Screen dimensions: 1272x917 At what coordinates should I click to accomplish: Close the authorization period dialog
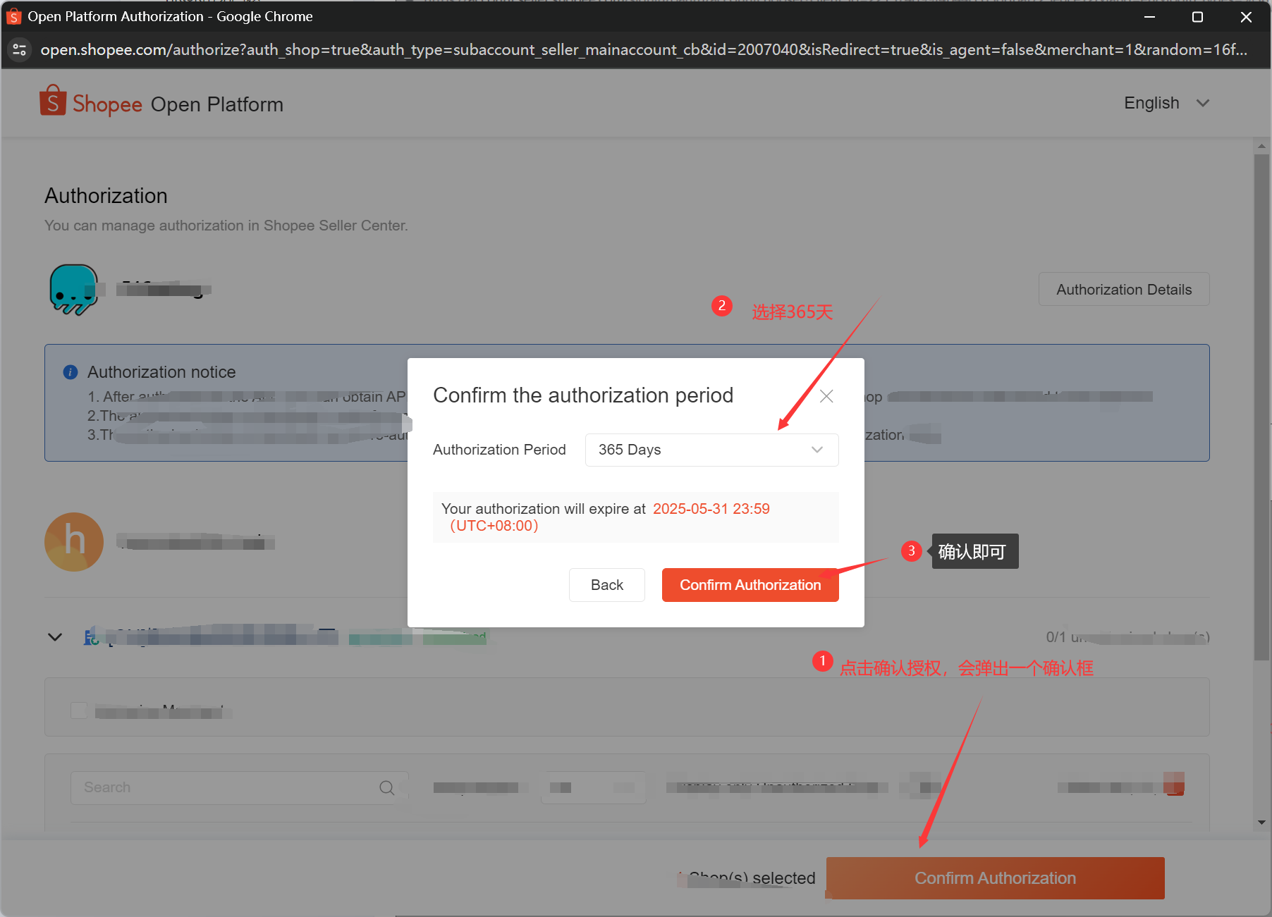[826, 396]
